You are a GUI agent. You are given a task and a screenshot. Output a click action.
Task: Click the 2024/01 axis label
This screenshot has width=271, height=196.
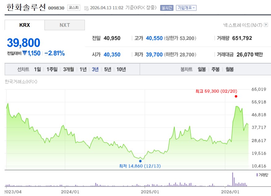(70, 192)
